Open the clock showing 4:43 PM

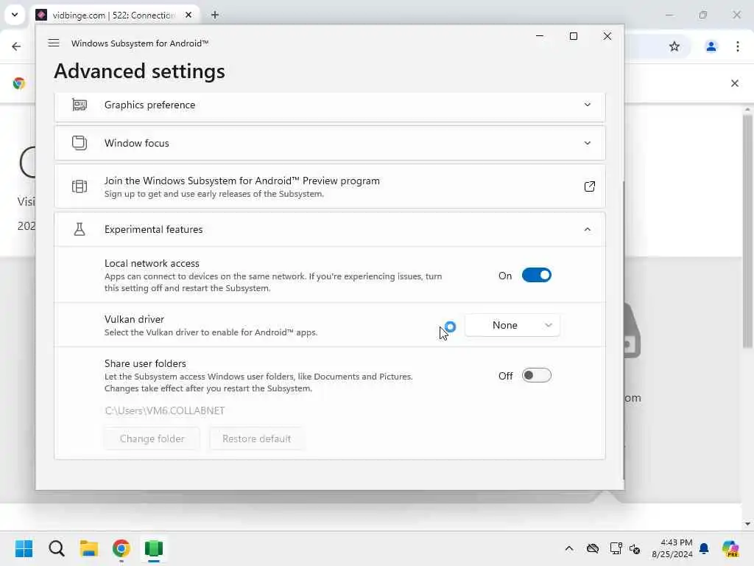tap(672, 548)
